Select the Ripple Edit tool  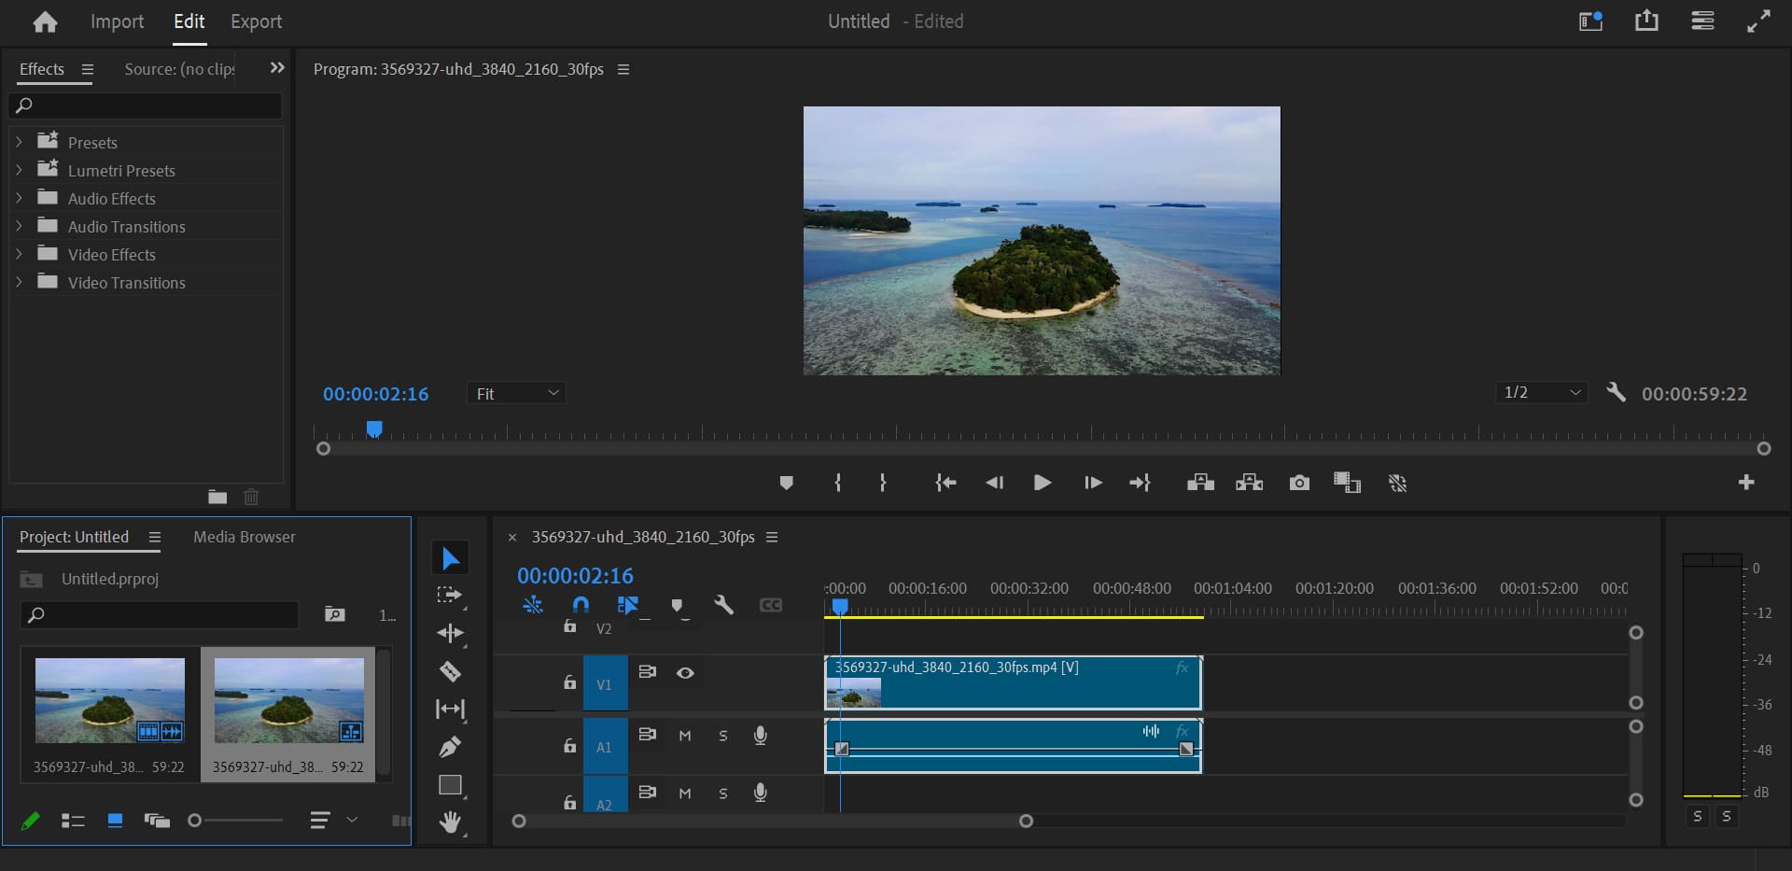click(450, 633)
